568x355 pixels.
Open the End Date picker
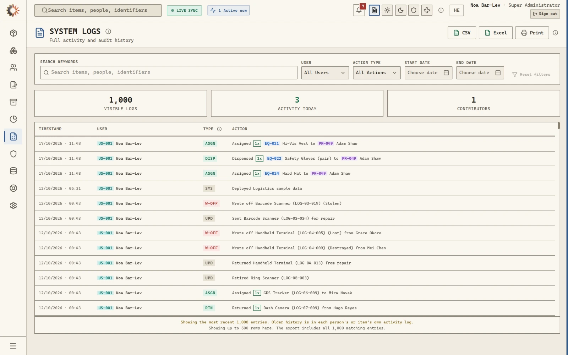tap(480, 73)
